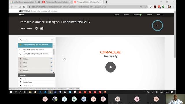Image resolution: width=185 pixels, height=104 pixels.
Task: Open the Windows notification center
Action: [x=172, y=92]
